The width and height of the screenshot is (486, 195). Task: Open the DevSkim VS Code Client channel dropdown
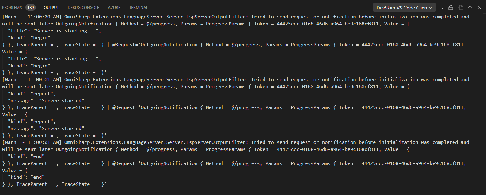[404, 7]
